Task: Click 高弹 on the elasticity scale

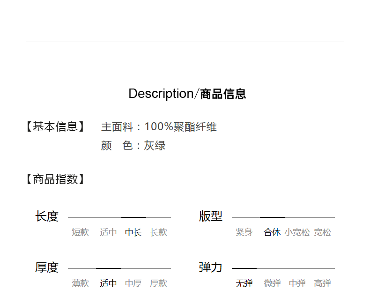Action: point(323,283)
